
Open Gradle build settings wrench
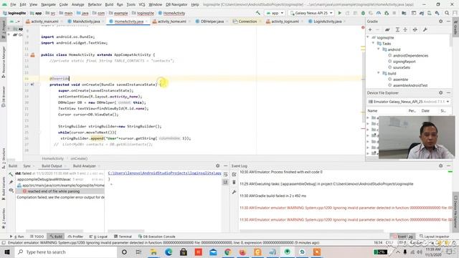coord(425,29)
